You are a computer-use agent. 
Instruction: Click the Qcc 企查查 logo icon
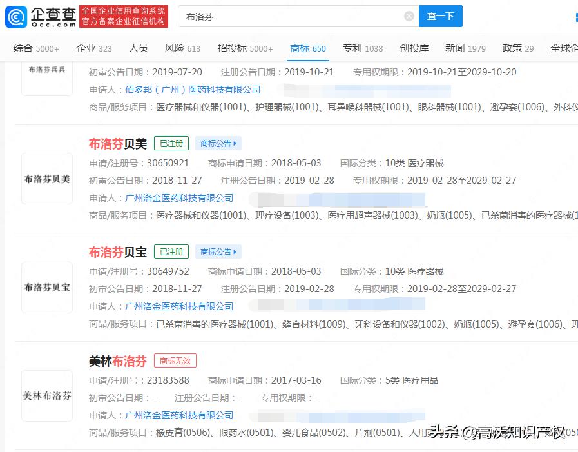[16, 16]
